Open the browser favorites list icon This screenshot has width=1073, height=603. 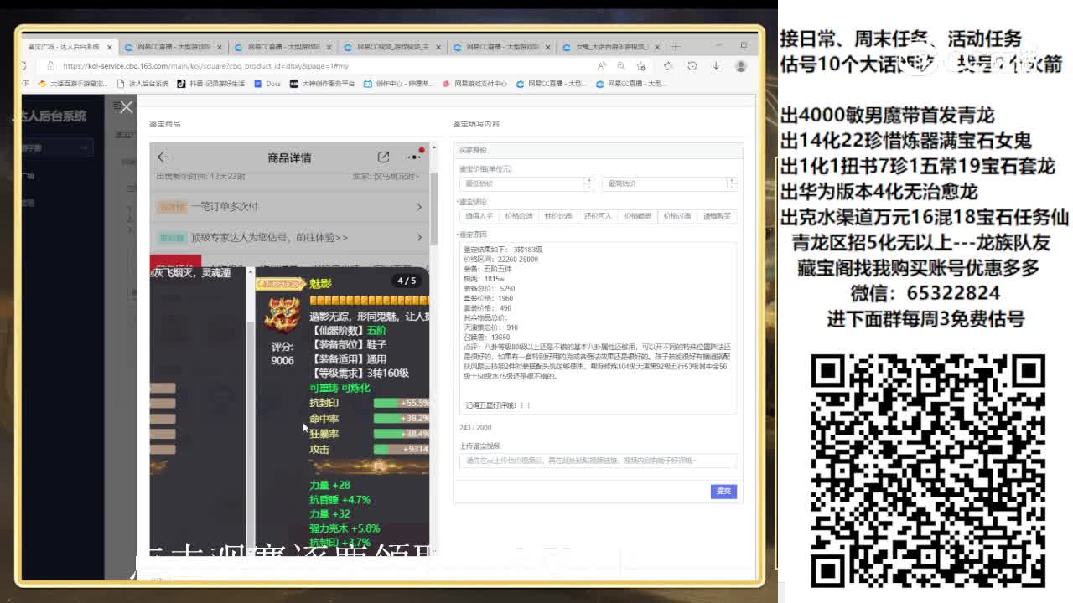click(668, 65)
